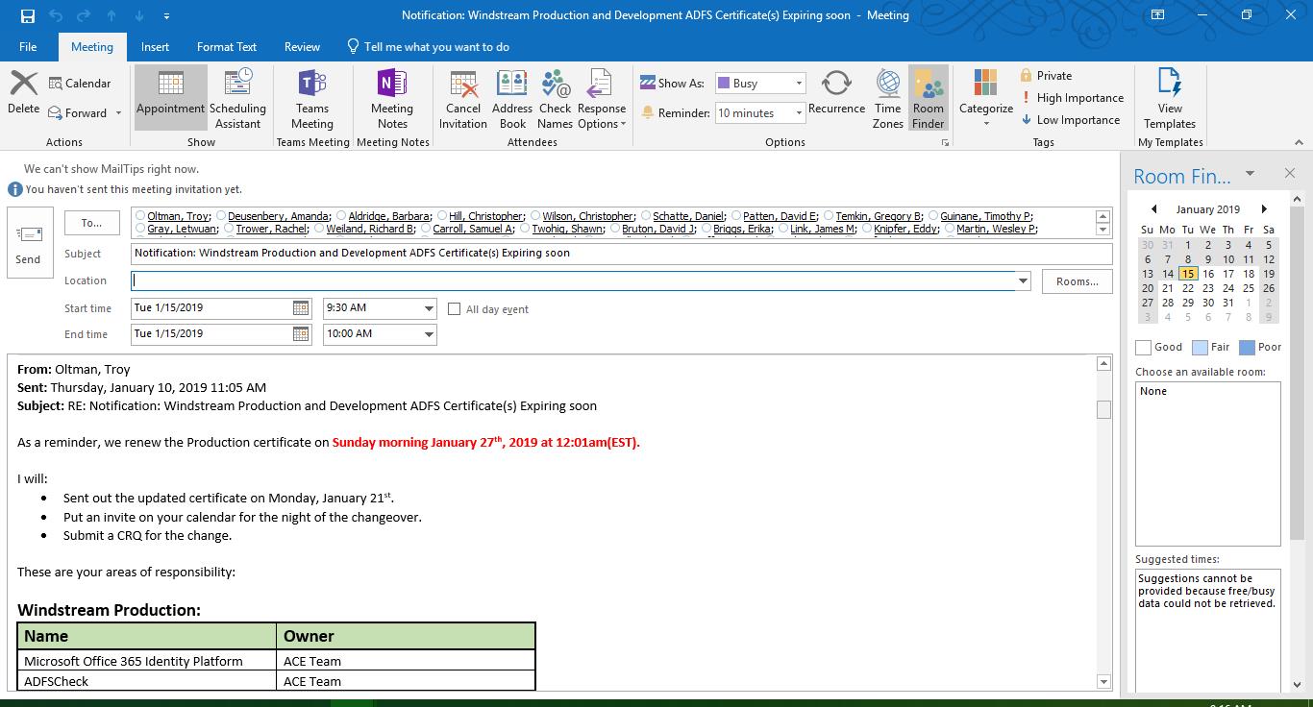
Task: Open the Address Book
Action: (x=511, y=99)
